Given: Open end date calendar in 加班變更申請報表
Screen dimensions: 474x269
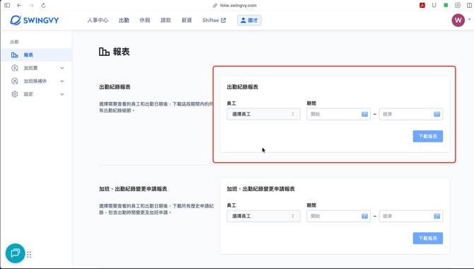Looking at the screenshot, I should coord(437,216).
